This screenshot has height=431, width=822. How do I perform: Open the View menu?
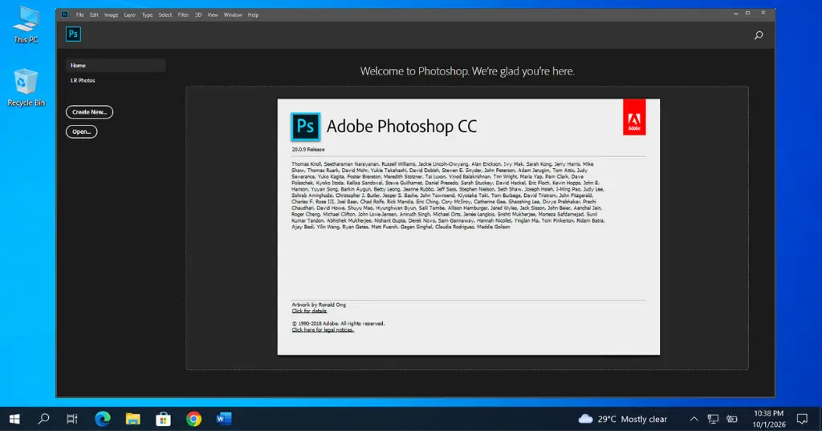coord(212,14)
